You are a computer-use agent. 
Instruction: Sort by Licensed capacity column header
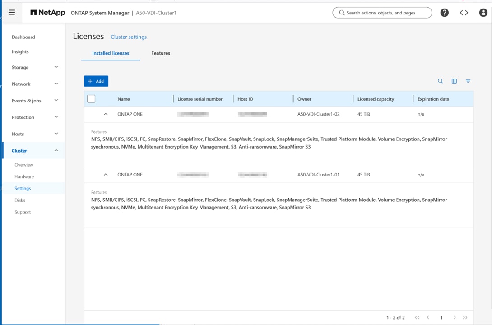click(376, 99)
